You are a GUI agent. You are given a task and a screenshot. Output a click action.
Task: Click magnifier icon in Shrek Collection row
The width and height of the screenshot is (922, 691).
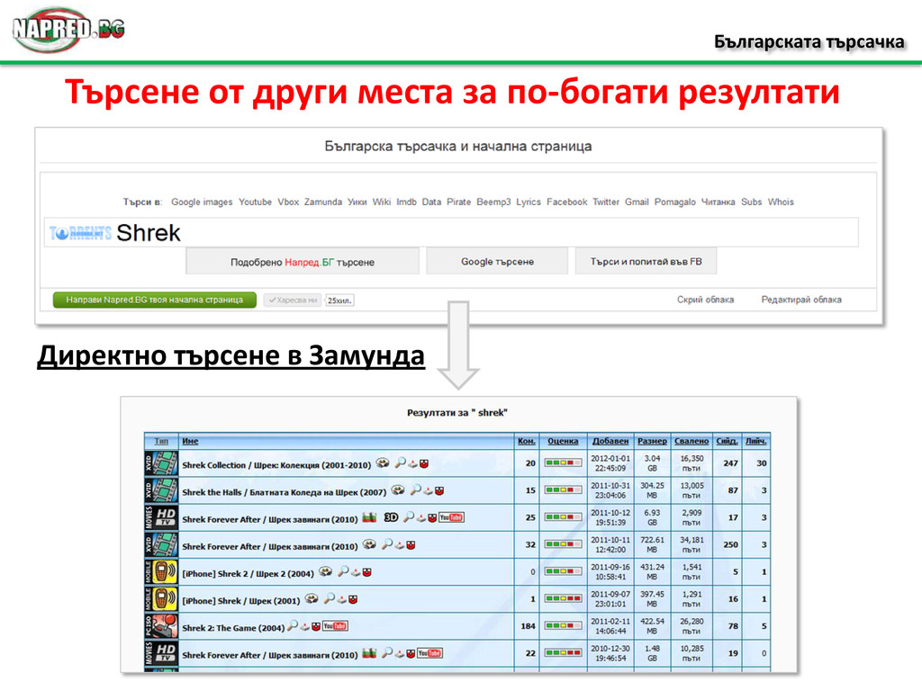pyautogui.click(x=400, y=463)
